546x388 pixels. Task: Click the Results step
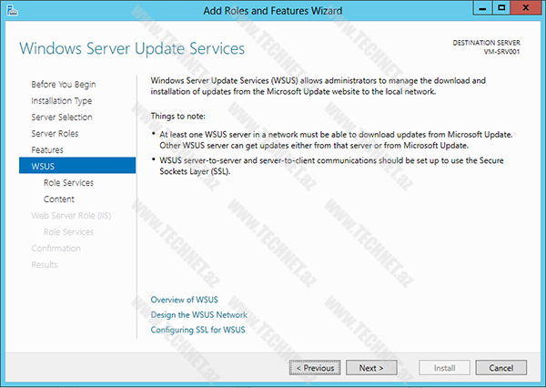[x=45, y=265]
